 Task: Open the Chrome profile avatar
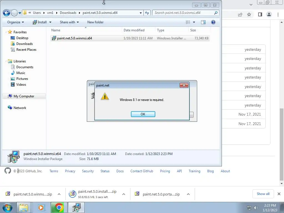coord(269,14)
